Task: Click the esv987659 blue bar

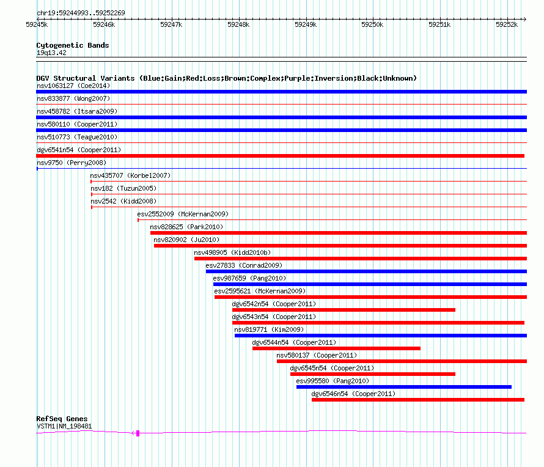Action: tap(370, 284)
